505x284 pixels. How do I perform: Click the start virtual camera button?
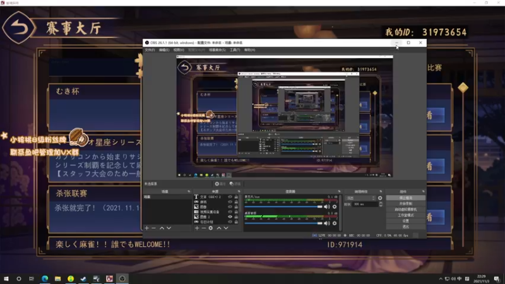click(405, 210)
